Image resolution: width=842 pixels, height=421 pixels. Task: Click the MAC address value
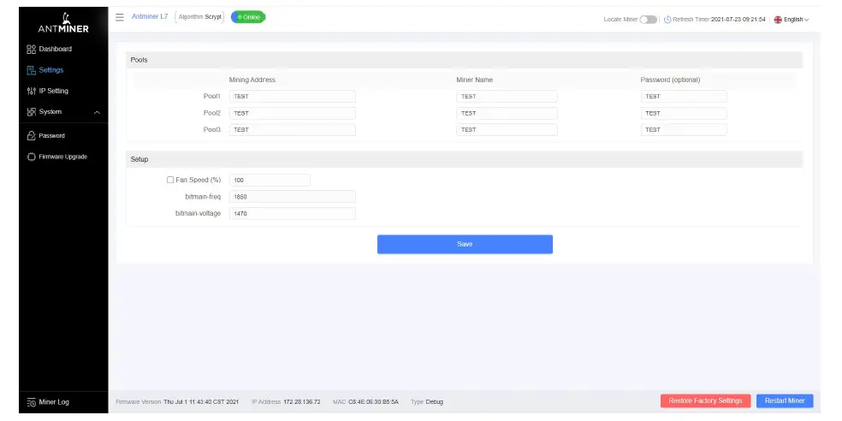[373, 402]
